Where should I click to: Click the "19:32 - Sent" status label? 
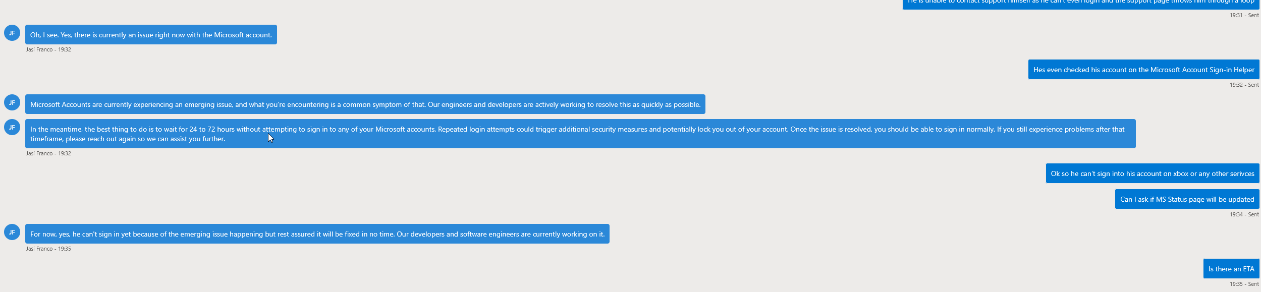[1244, 85]
